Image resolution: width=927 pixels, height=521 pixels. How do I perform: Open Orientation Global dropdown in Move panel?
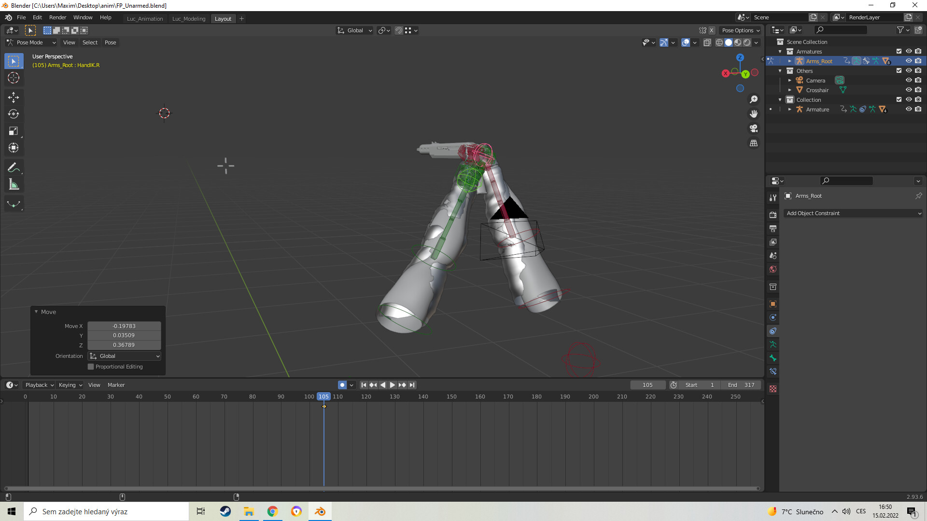(125, 356)
